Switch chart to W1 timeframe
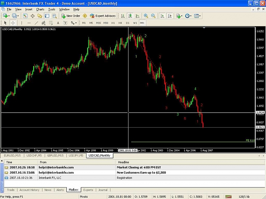Screen dimensions: 266x199 pos(135,23)
